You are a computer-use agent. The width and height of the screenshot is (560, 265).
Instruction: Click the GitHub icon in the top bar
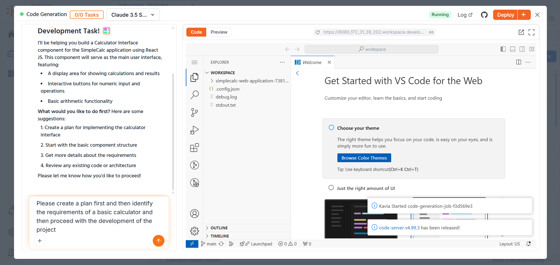tap(484, 15)
